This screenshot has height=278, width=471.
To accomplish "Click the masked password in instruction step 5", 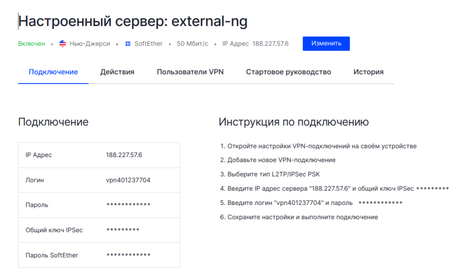I will 380,203.
